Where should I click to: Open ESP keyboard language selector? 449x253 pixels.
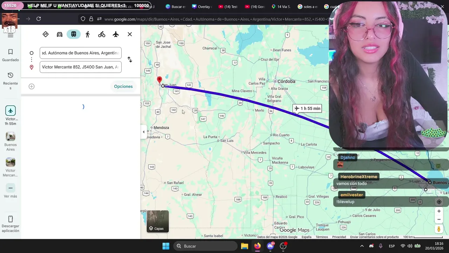click(x=392, y=246)
